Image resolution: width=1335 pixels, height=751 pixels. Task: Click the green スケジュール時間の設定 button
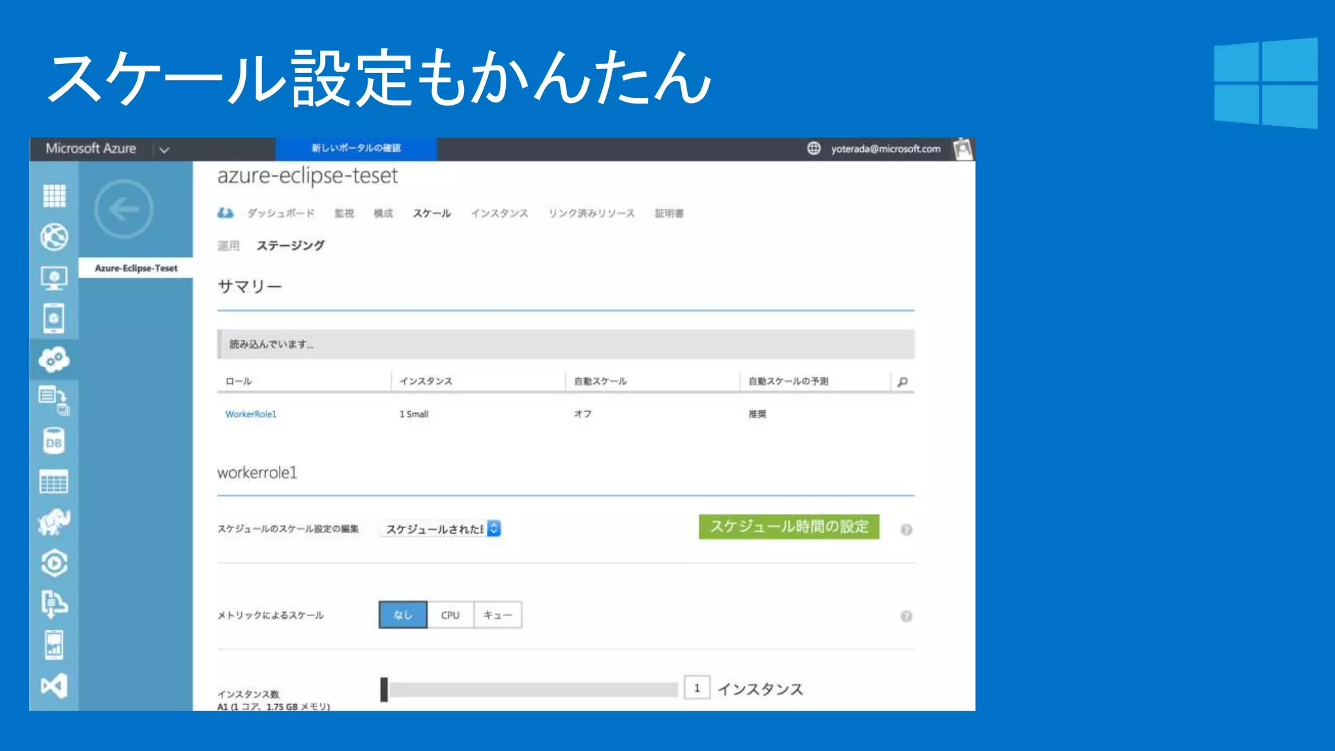[x=789, y=527]
